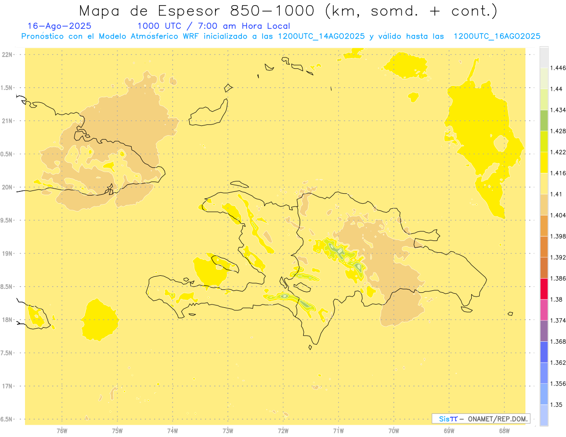The image size is (566, 437).
Task: Click the 73W longitude axis label
Action: [228, 431]
